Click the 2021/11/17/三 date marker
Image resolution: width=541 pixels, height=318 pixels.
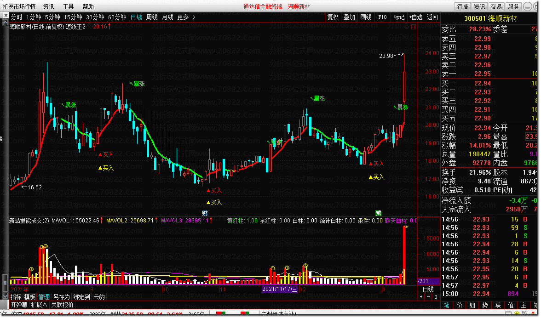pos(280,289)
